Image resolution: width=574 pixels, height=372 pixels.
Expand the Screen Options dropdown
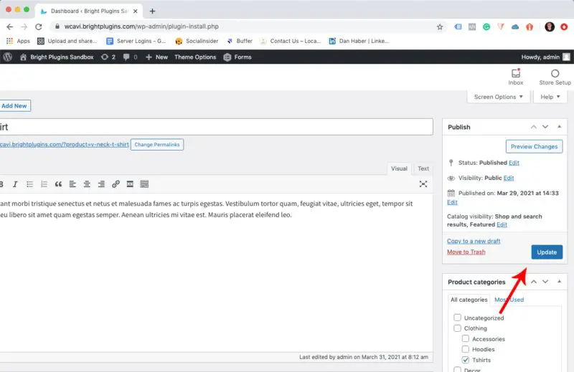coord(499,97)
